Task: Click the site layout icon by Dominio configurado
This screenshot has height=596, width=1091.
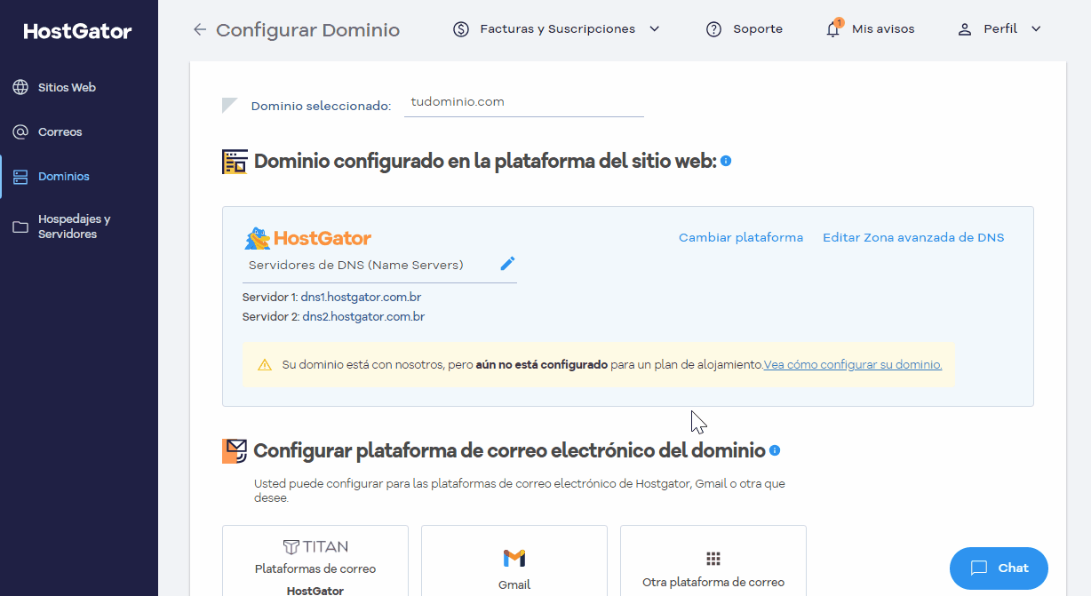Action: 235,162
